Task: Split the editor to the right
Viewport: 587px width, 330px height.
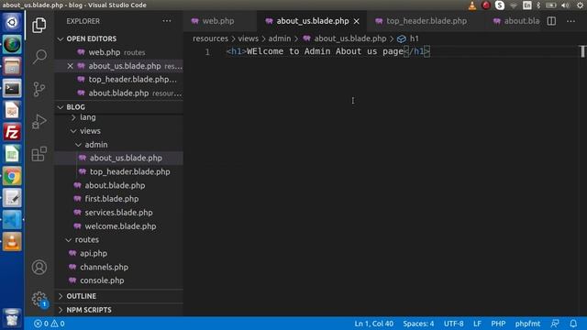Action: point(551,21)
